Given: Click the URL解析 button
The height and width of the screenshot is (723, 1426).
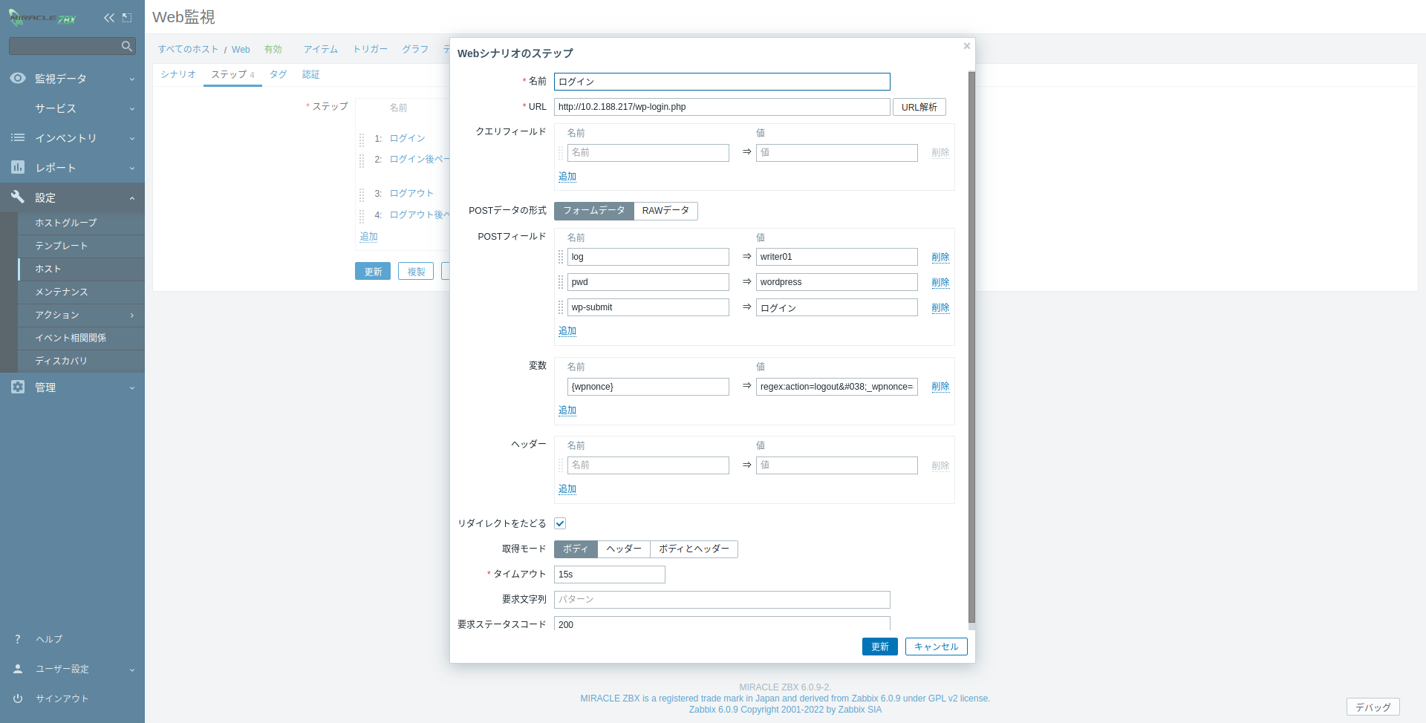Looking at the screenshot, I should [x=919, y=107].
